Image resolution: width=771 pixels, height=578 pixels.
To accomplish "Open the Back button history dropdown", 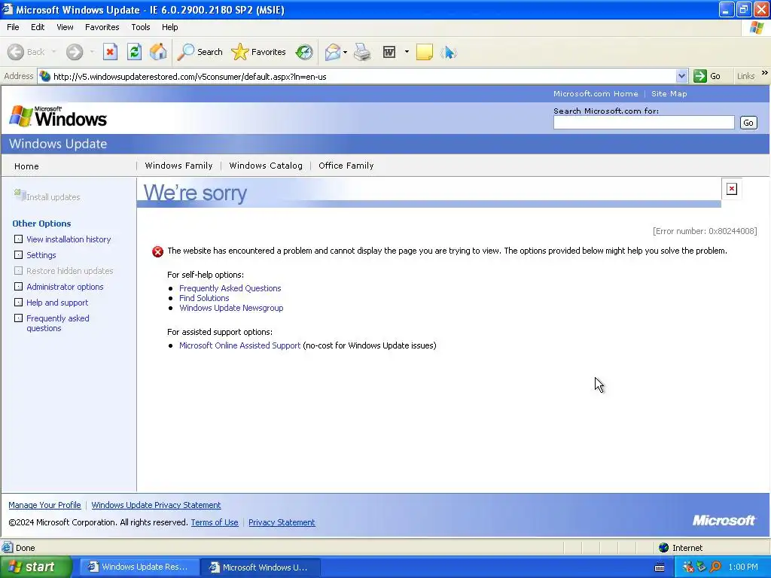I will pyautogui.click(x=53, y=52).
